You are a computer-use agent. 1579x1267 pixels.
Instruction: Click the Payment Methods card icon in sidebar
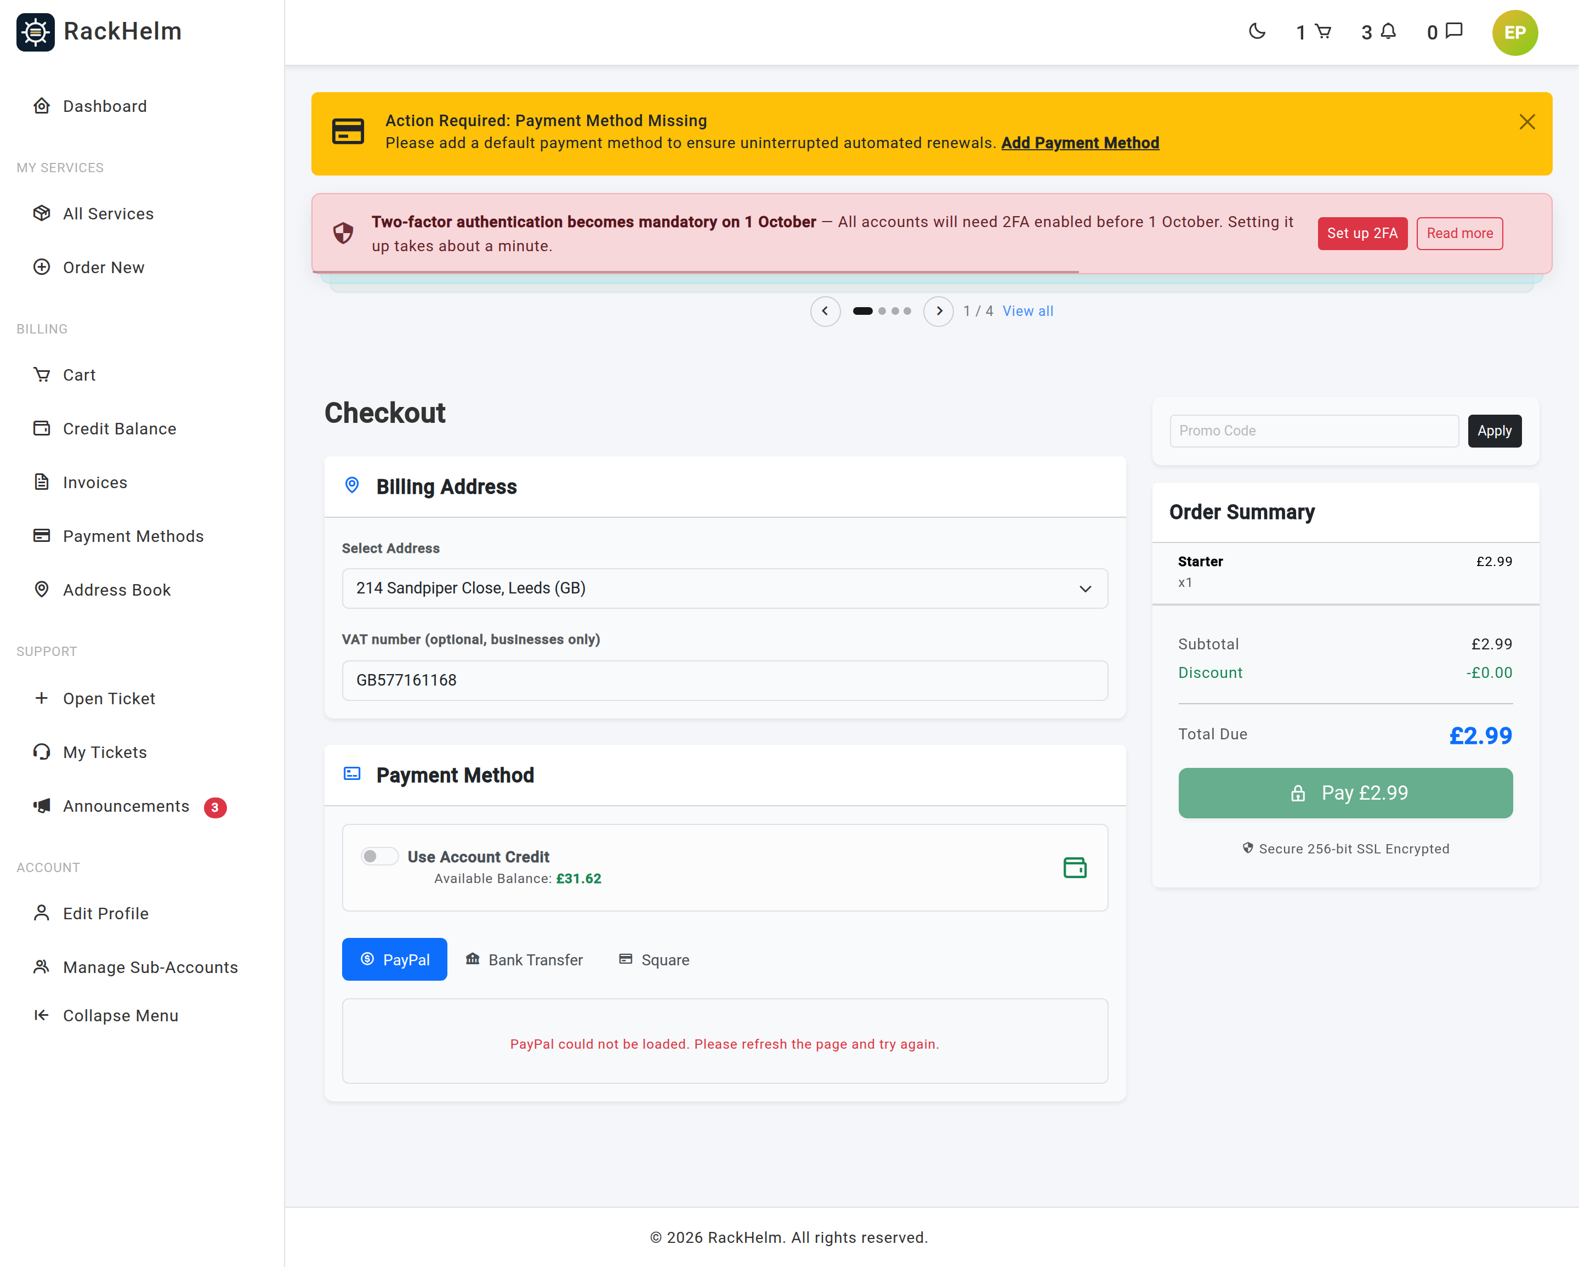42,536
